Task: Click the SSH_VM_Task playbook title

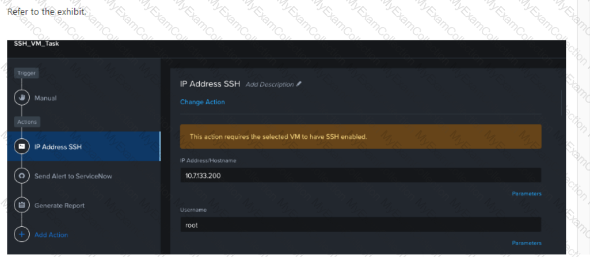Action: click(36, 44)
